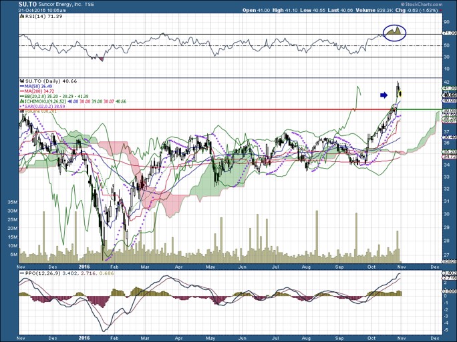457x342 pixels.
Task: Click the SU.TO ticker symbol in header
Action: pyautogui.click(x=27, y=5)
